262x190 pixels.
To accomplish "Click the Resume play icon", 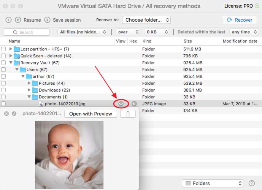I will [x=18, y=20].
